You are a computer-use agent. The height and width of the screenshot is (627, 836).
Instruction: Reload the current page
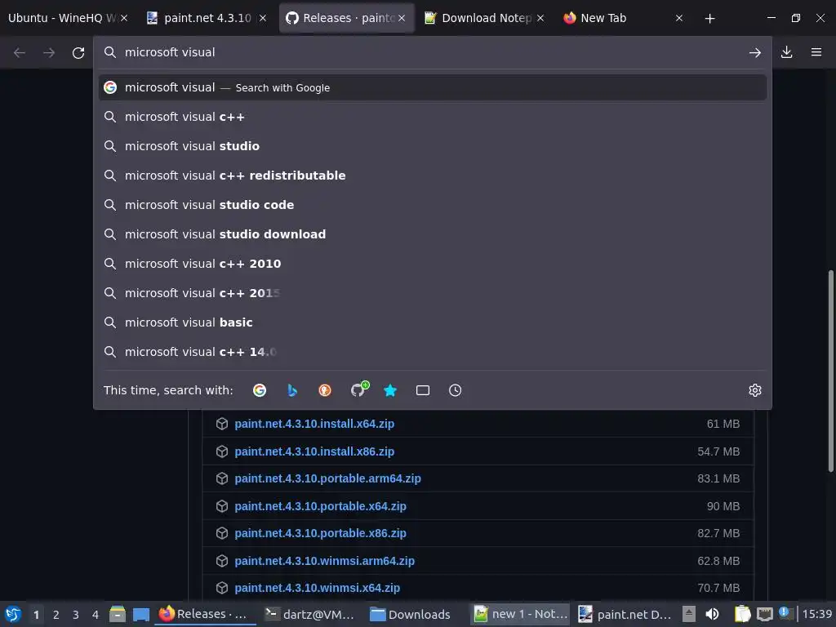pos(78,52)
